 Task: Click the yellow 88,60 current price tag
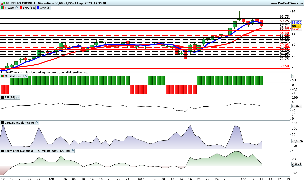click(296, 26)
